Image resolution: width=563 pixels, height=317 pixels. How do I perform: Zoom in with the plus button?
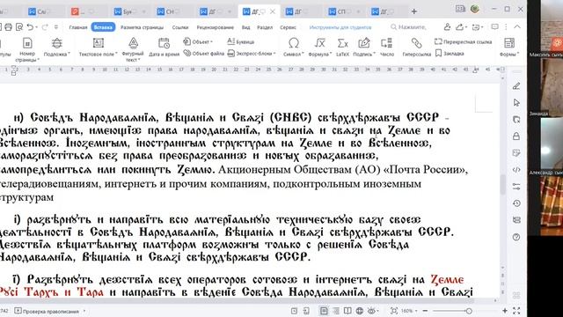505,311
